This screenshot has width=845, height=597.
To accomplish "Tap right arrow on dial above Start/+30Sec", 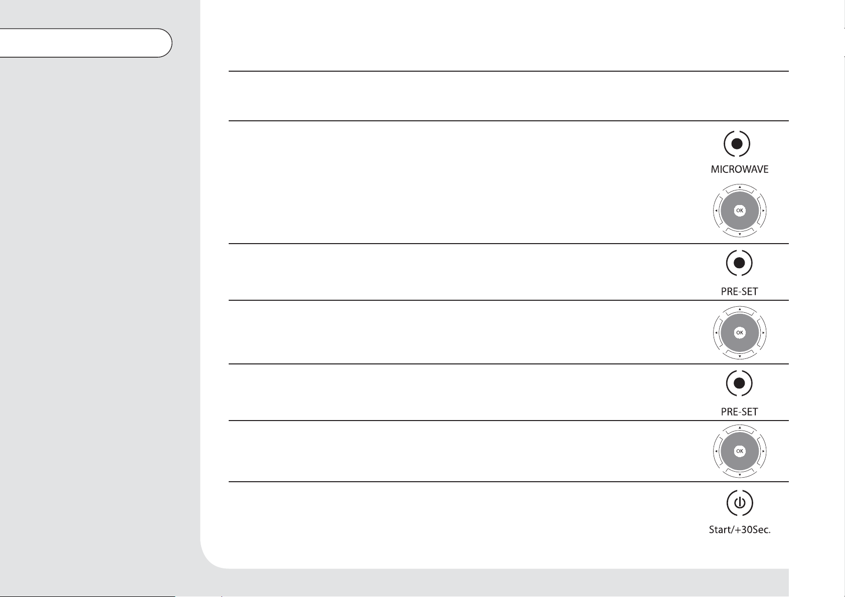I will point(763,451).
